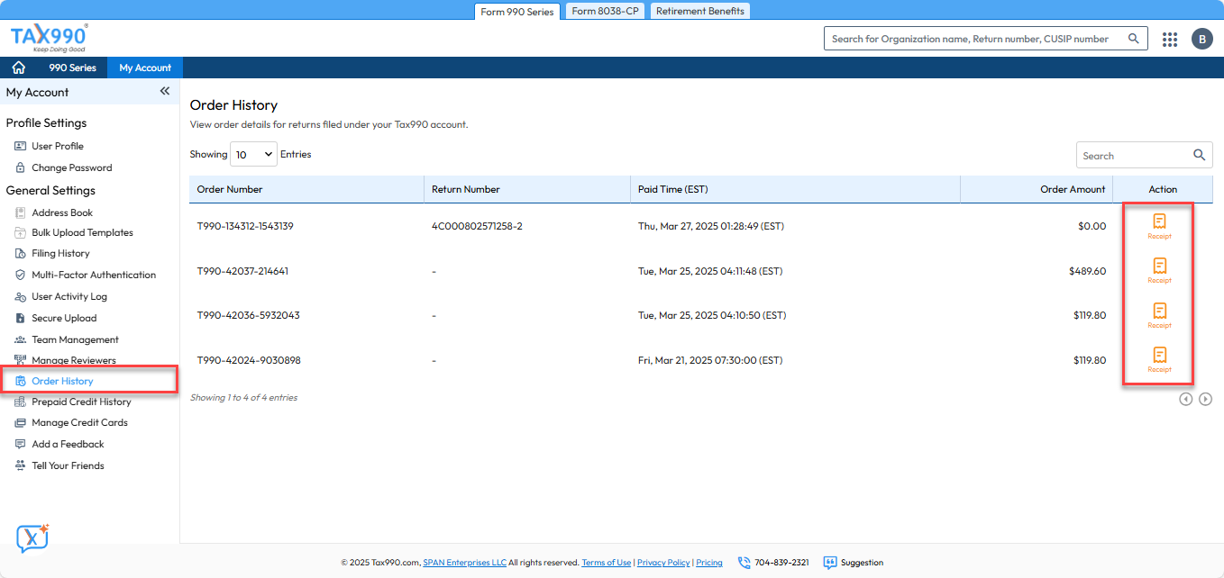This screenshot has width=1224, height=578.
Task: Open receipt for order T990-134312-1543139
Action: [1159, 226]
